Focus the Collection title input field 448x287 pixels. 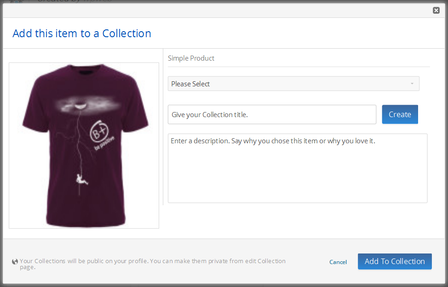pyautogui.click(x=272, y=114)
